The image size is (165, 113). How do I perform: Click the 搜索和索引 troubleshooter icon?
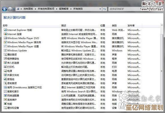coord(5,91)
